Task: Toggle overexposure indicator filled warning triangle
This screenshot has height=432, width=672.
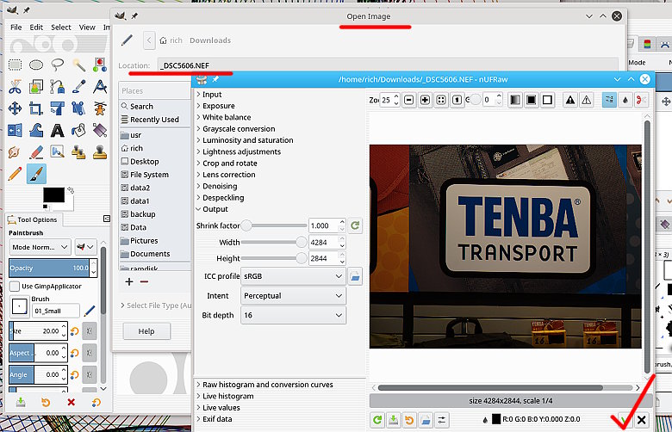Action: (570, 100)
